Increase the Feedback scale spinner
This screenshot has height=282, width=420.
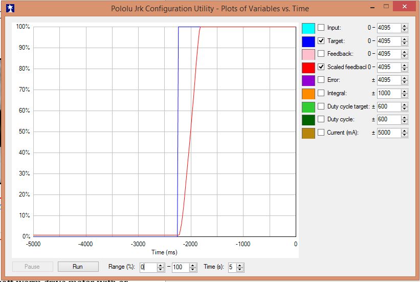point(405,52)
